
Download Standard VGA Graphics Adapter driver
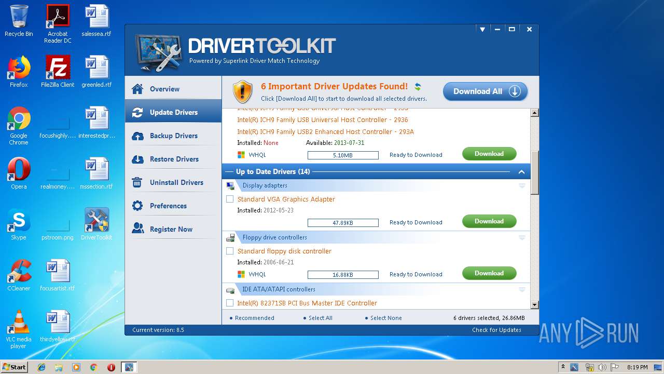(x=489, y=221)
